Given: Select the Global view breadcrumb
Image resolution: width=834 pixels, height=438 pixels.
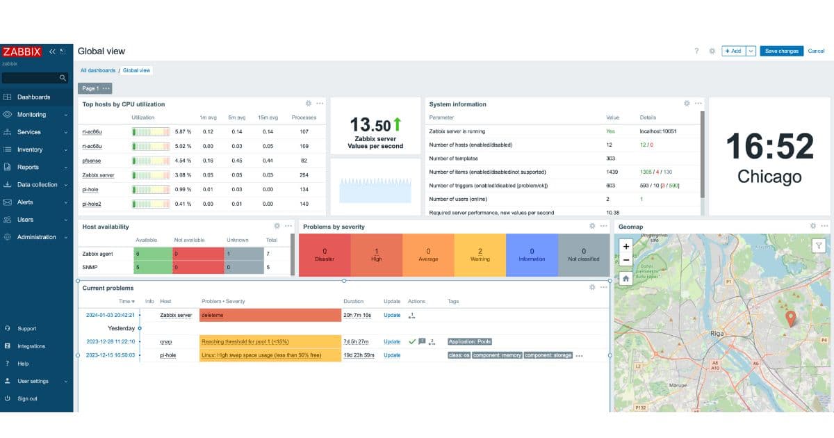Looking at the screenshot, I should [x=136, y=70].
